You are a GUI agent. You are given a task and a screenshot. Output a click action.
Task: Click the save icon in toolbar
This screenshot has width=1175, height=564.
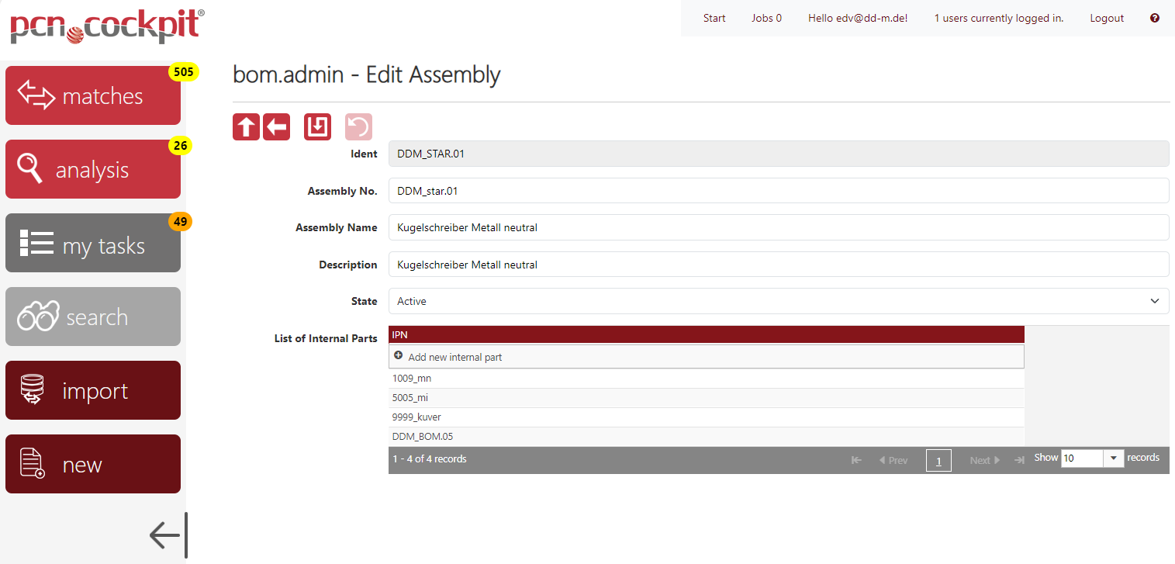pyautogui.click(x=317, y=127)
